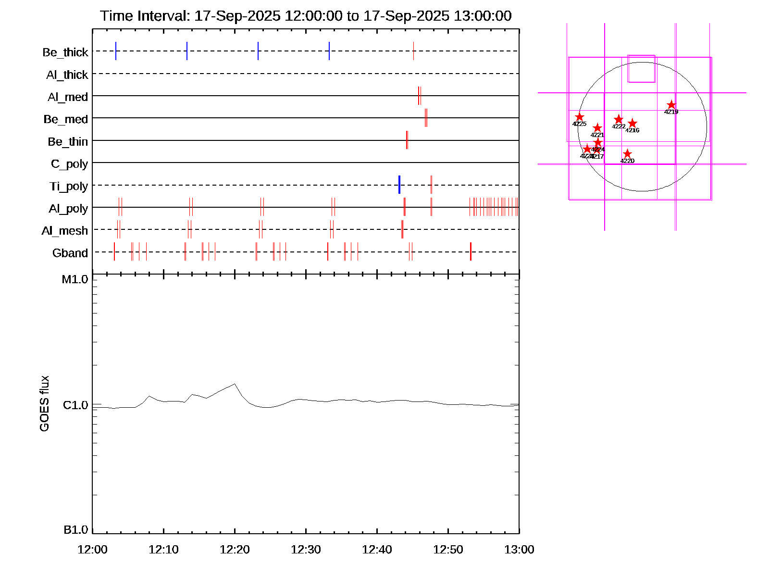Click the red marker on Be_thin row
The width and height of the screenshot is (769, 577).
tap(407, 140)
